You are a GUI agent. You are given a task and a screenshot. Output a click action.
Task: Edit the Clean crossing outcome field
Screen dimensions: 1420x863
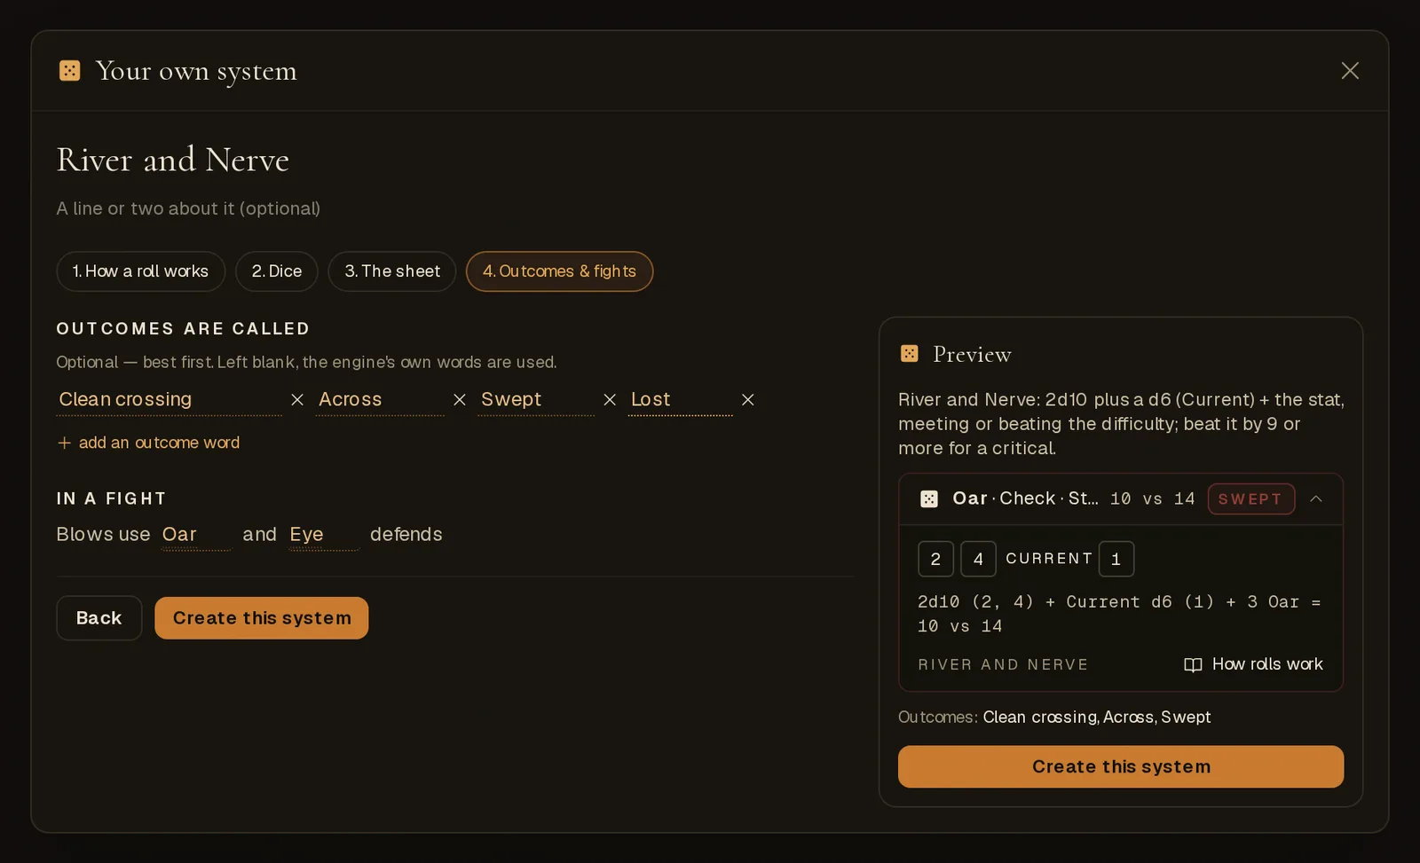(x=169, y=400)
